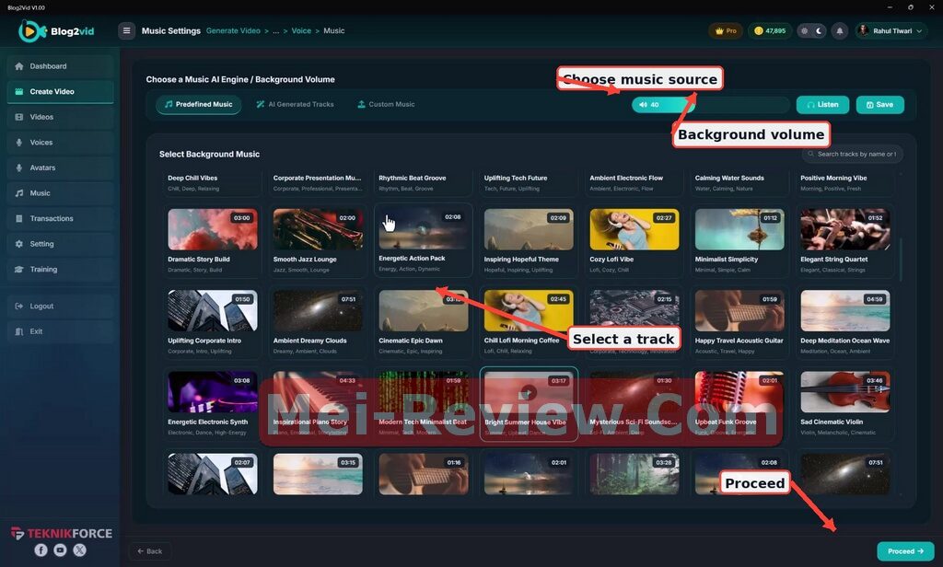Viewport: 943px width, 567px height.
Task: Click the hamburger menu icon
Action: [126, 30]
